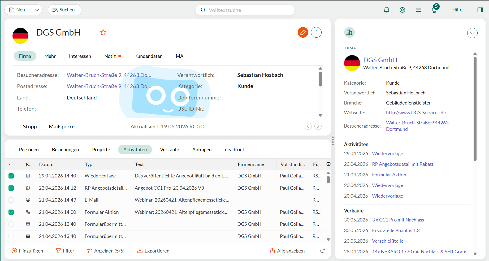Click the Suchen button

pyautogui.click(x=65, y=10)
